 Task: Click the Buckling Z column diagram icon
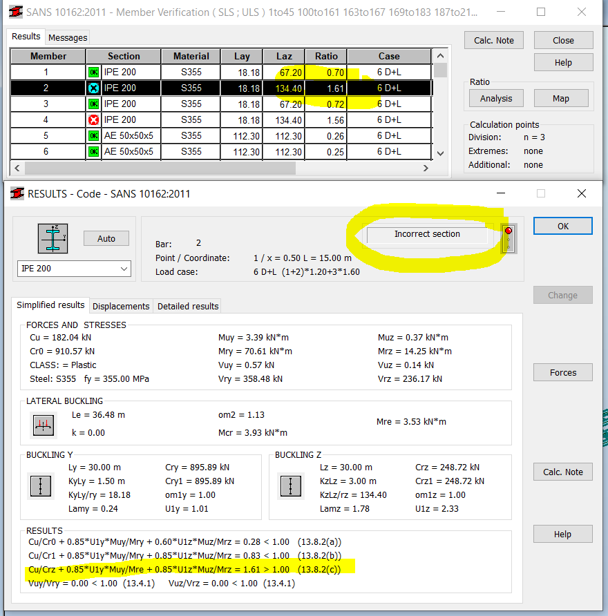pos(290,486)
